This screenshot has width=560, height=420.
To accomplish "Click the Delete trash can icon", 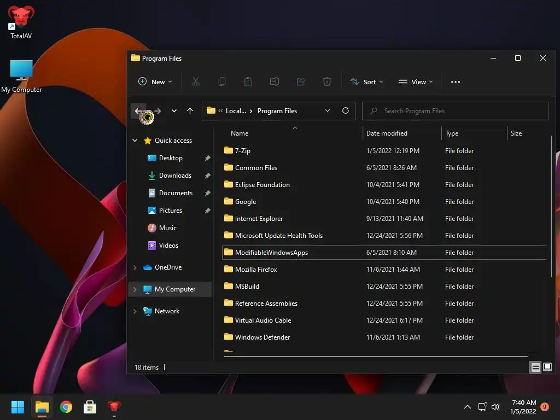I will tap(327, 82).
